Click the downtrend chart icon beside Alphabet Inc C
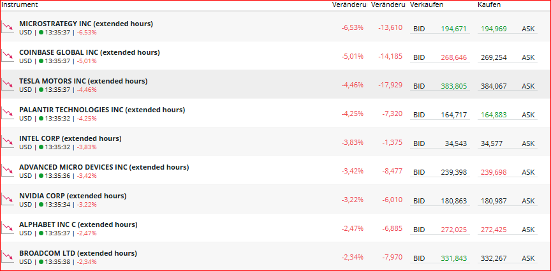 pos(8,228)
